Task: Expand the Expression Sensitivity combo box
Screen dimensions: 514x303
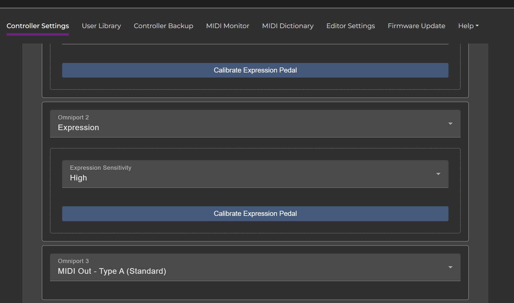Action: [255, 174]
